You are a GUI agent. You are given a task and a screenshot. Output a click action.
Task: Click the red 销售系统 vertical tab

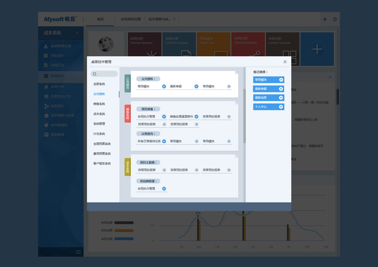pos(127,114)
